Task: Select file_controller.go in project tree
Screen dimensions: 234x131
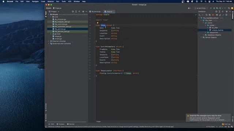Action: point(61,24)
